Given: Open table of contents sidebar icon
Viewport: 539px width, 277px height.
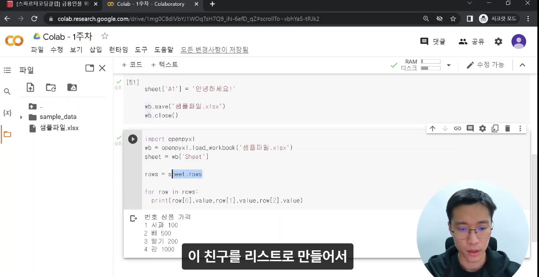Looking at the screenshot, I should 7,71.
